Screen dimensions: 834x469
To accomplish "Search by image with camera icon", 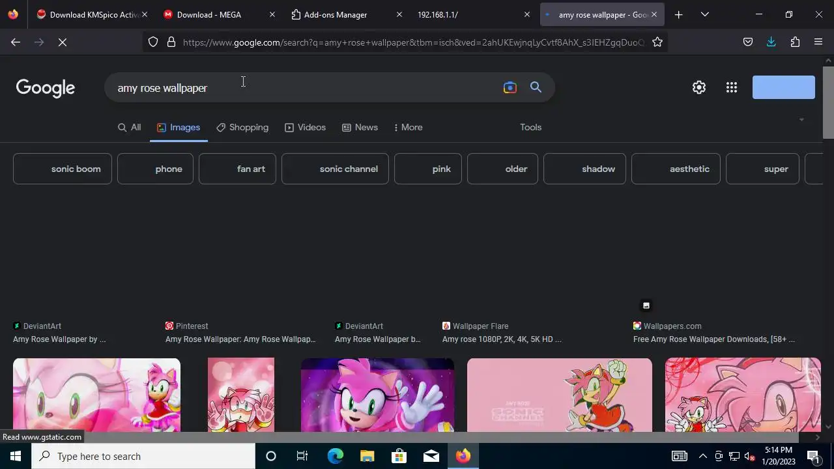I will 510,87.
